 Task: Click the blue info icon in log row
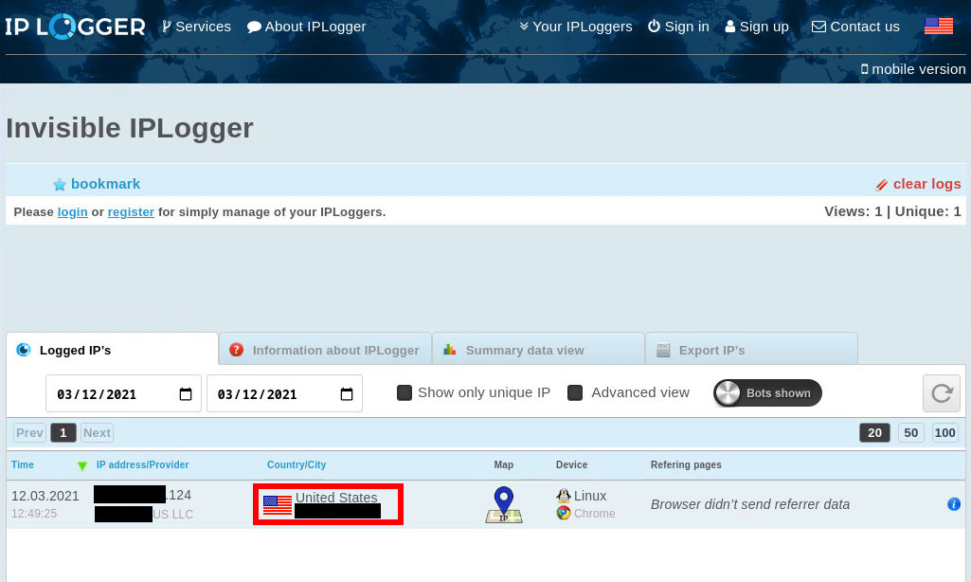(954, 504)
